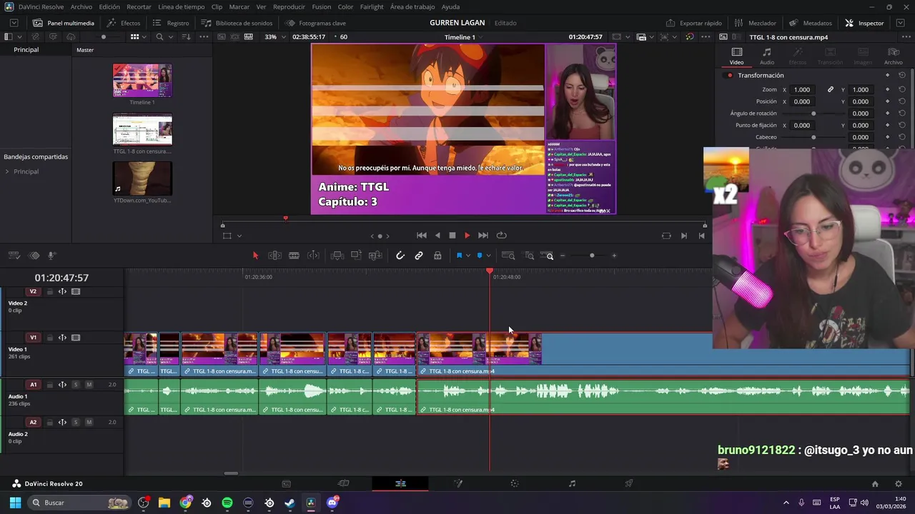
Task: Go to last frame button
Action: [483, 236]
